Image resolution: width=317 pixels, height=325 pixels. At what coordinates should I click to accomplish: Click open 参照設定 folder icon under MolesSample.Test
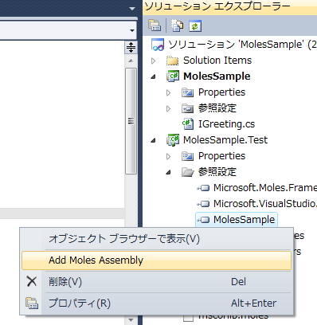click(188, 172)
